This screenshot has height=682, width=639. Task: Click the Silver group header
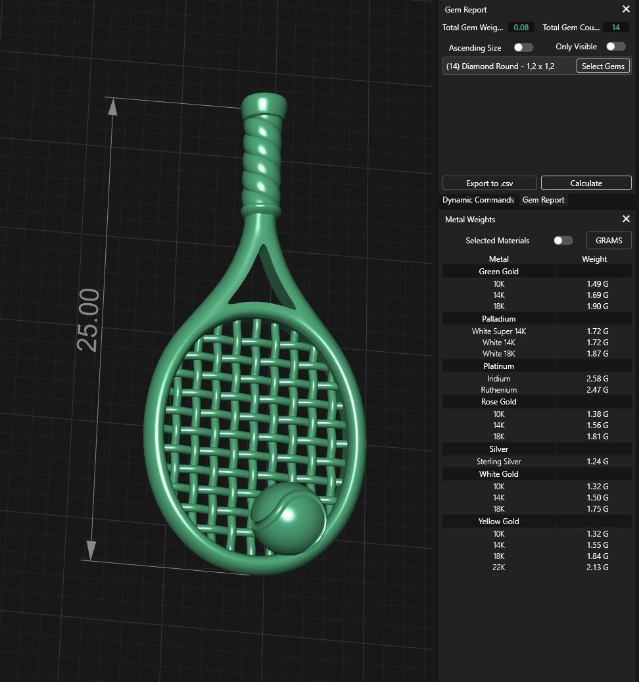pyautogui.click(x=537, y=449)
